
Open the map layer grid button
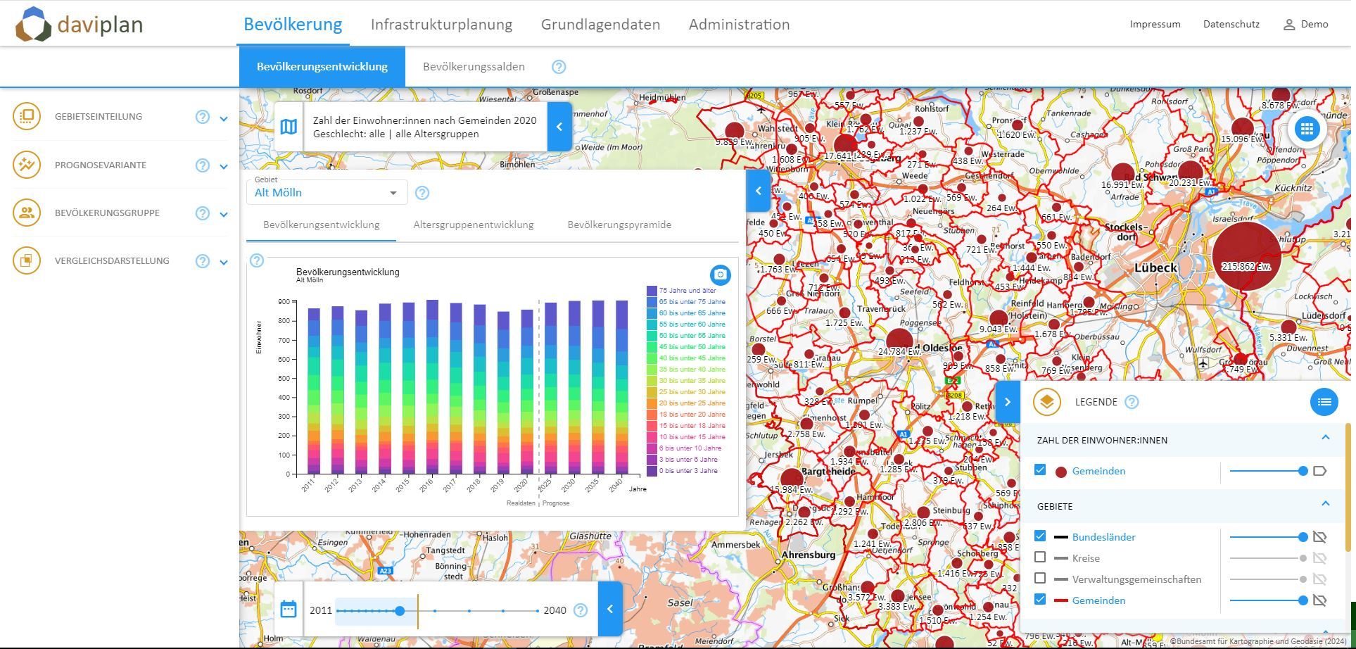(x=1307, y=129)
